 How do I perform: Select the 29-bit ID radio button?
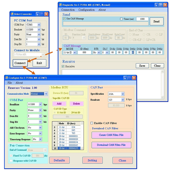point(69,112)
